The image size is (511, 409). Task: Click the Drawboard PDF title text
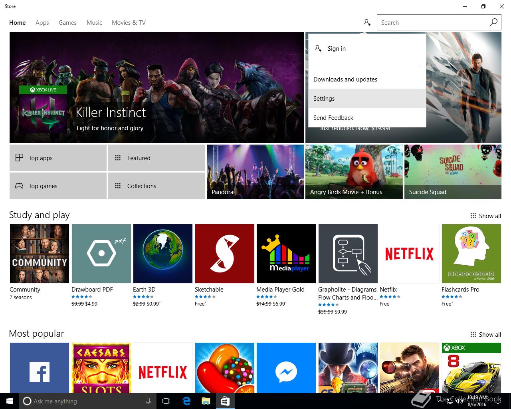[92, 290]
